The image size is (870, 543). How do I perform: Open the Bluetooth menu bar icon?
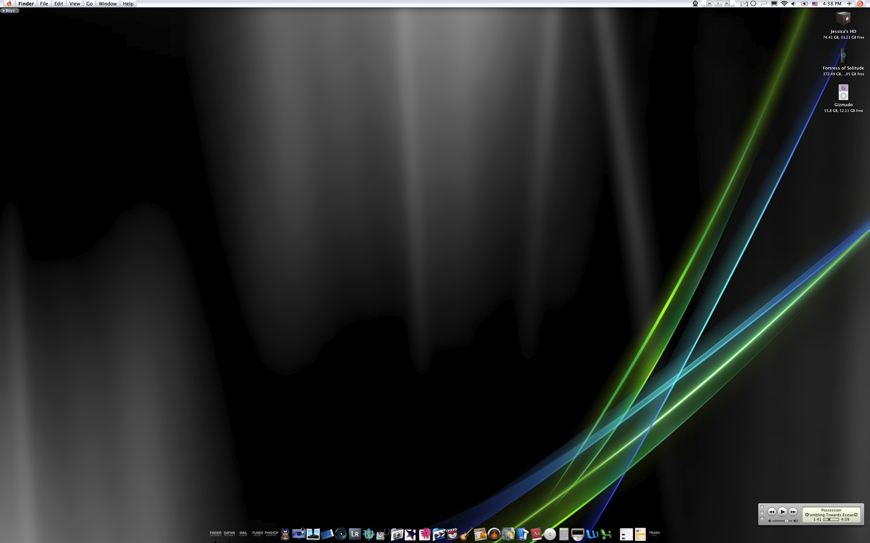[849, 4]
